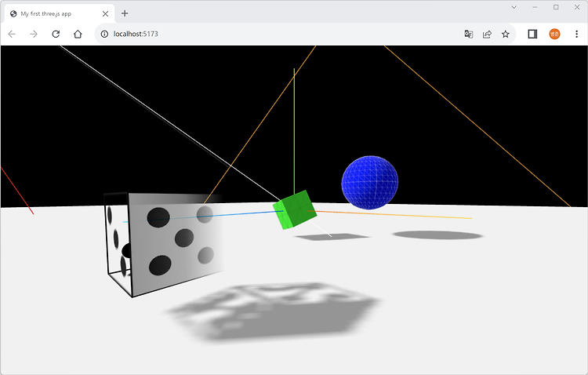Click the browser back arrow
The height and width of the screenshot is (375, 588).
[x=12, y=35]
